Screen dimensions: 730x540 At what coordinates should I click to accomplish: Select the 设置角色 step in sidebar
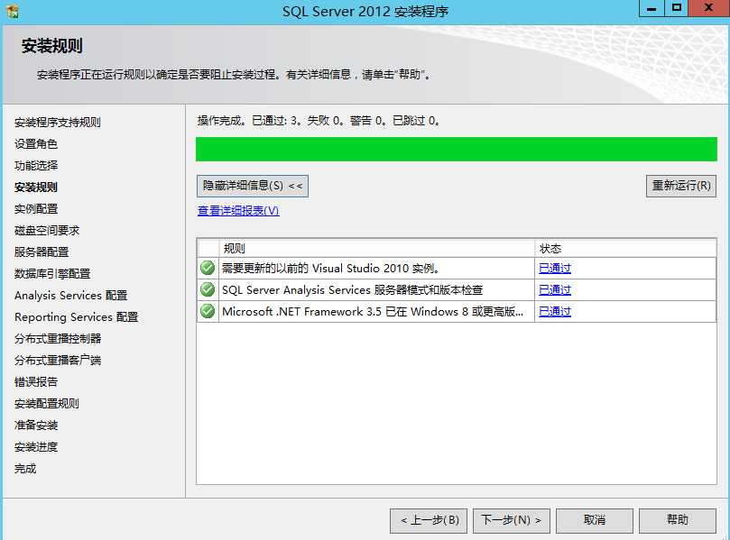(36, 144)
